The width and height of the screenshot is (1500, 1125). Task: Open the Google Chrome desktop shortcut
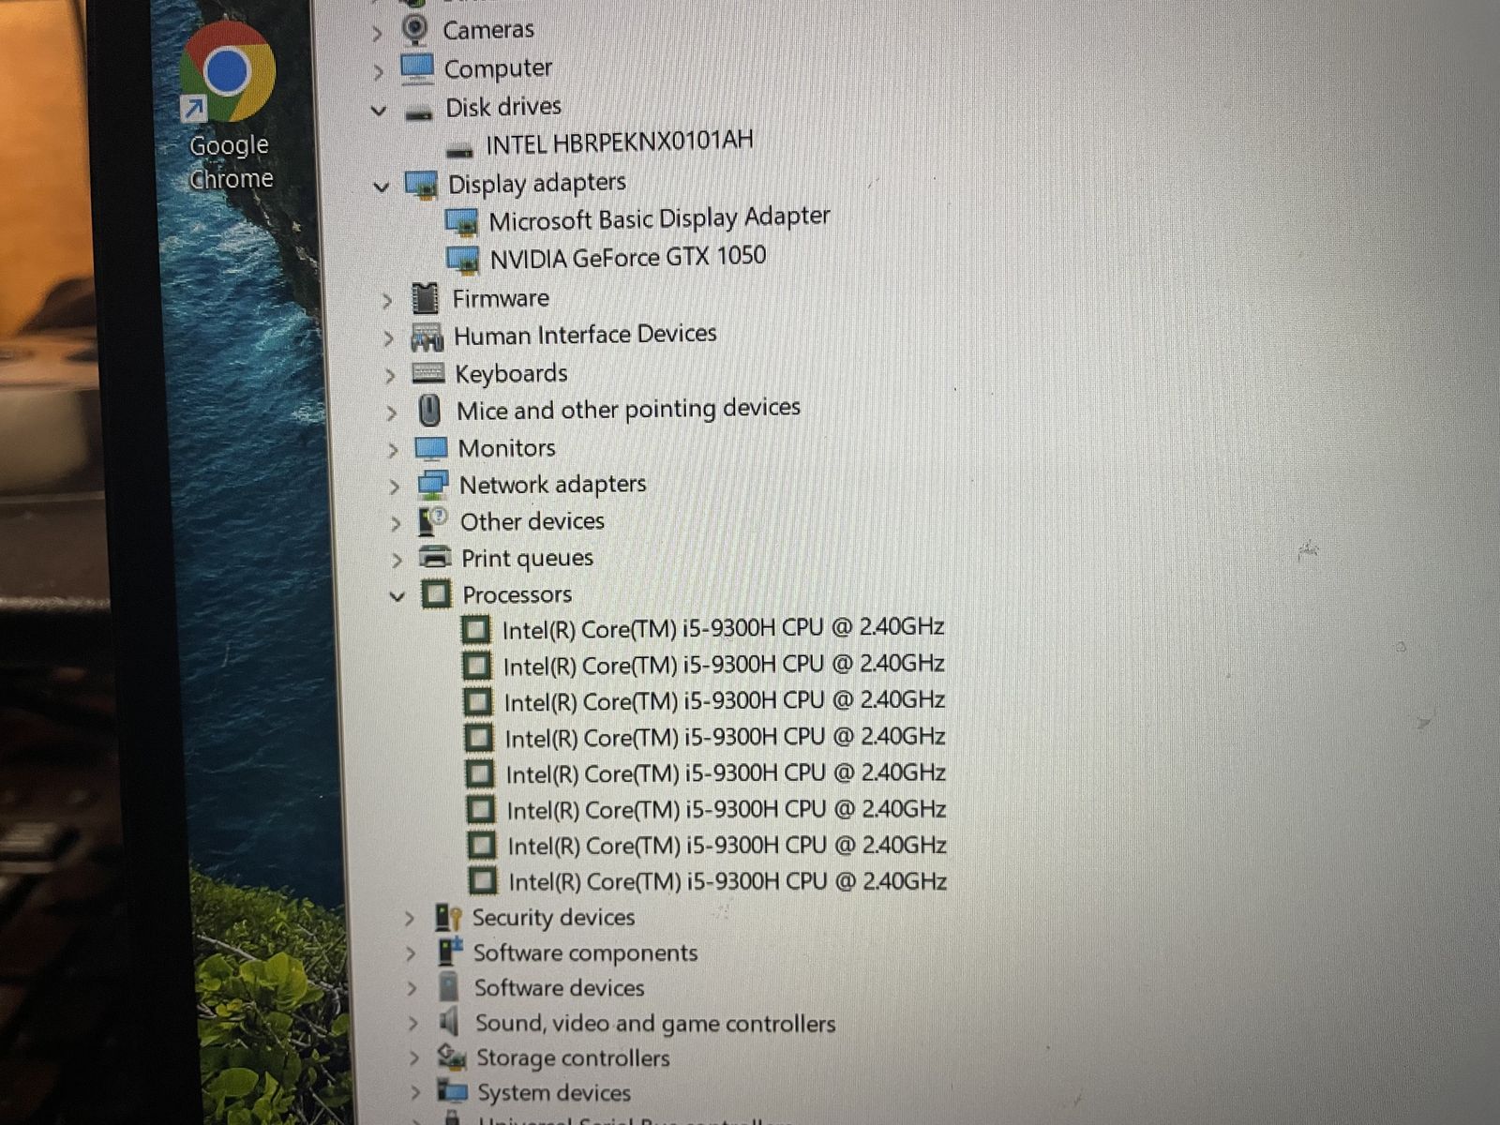227,75
